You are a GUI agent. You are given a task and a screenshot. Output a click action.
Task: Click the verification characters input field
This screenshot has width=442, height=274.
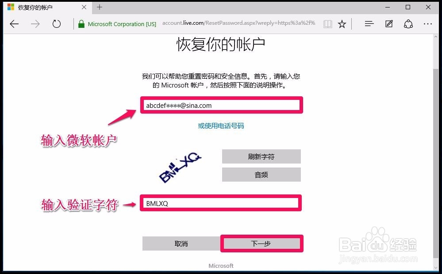tap(221, 203)
